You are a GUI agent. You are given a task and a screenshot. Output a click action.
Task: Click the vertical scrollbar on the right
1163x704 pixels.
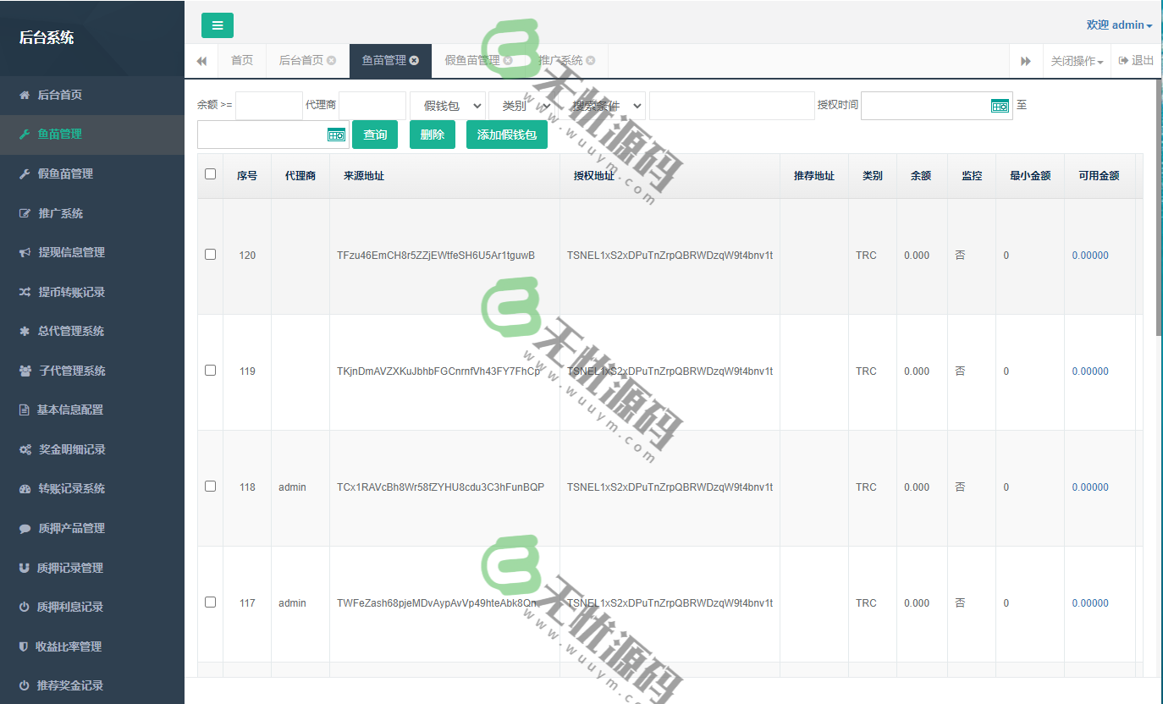pyautogui.click(x=1158, y=212)
